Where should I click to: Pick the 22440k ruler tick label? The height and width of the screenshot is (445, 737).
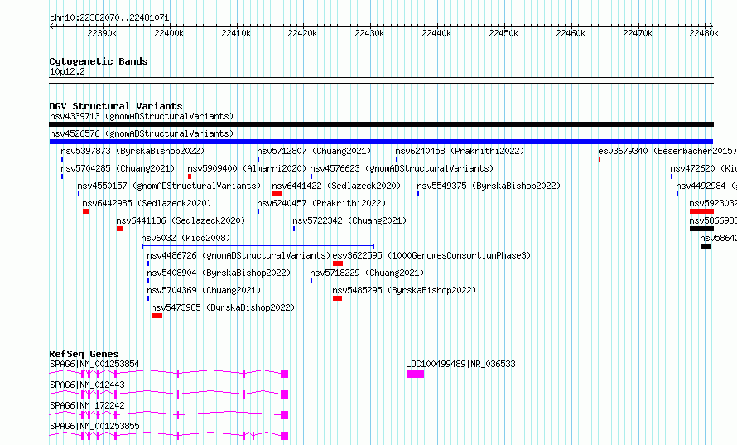click(x=436, y=33)
